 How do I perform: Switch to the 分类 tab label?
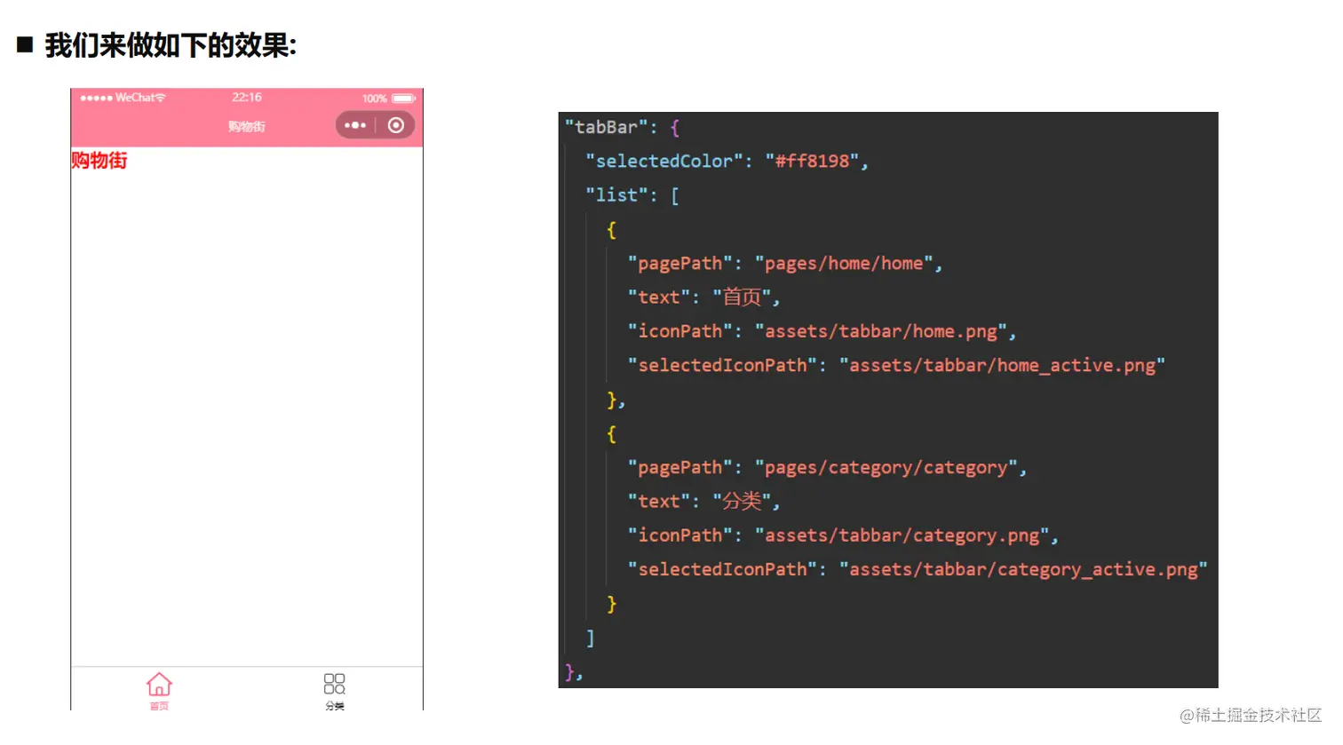(334, 706)
